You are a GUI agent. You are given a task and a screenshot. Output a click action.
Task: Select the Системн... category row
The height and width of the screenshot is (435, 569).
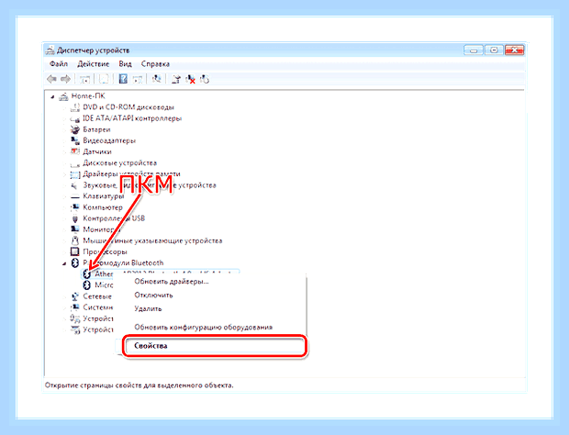pyautogui.click(x=97, y=307)
